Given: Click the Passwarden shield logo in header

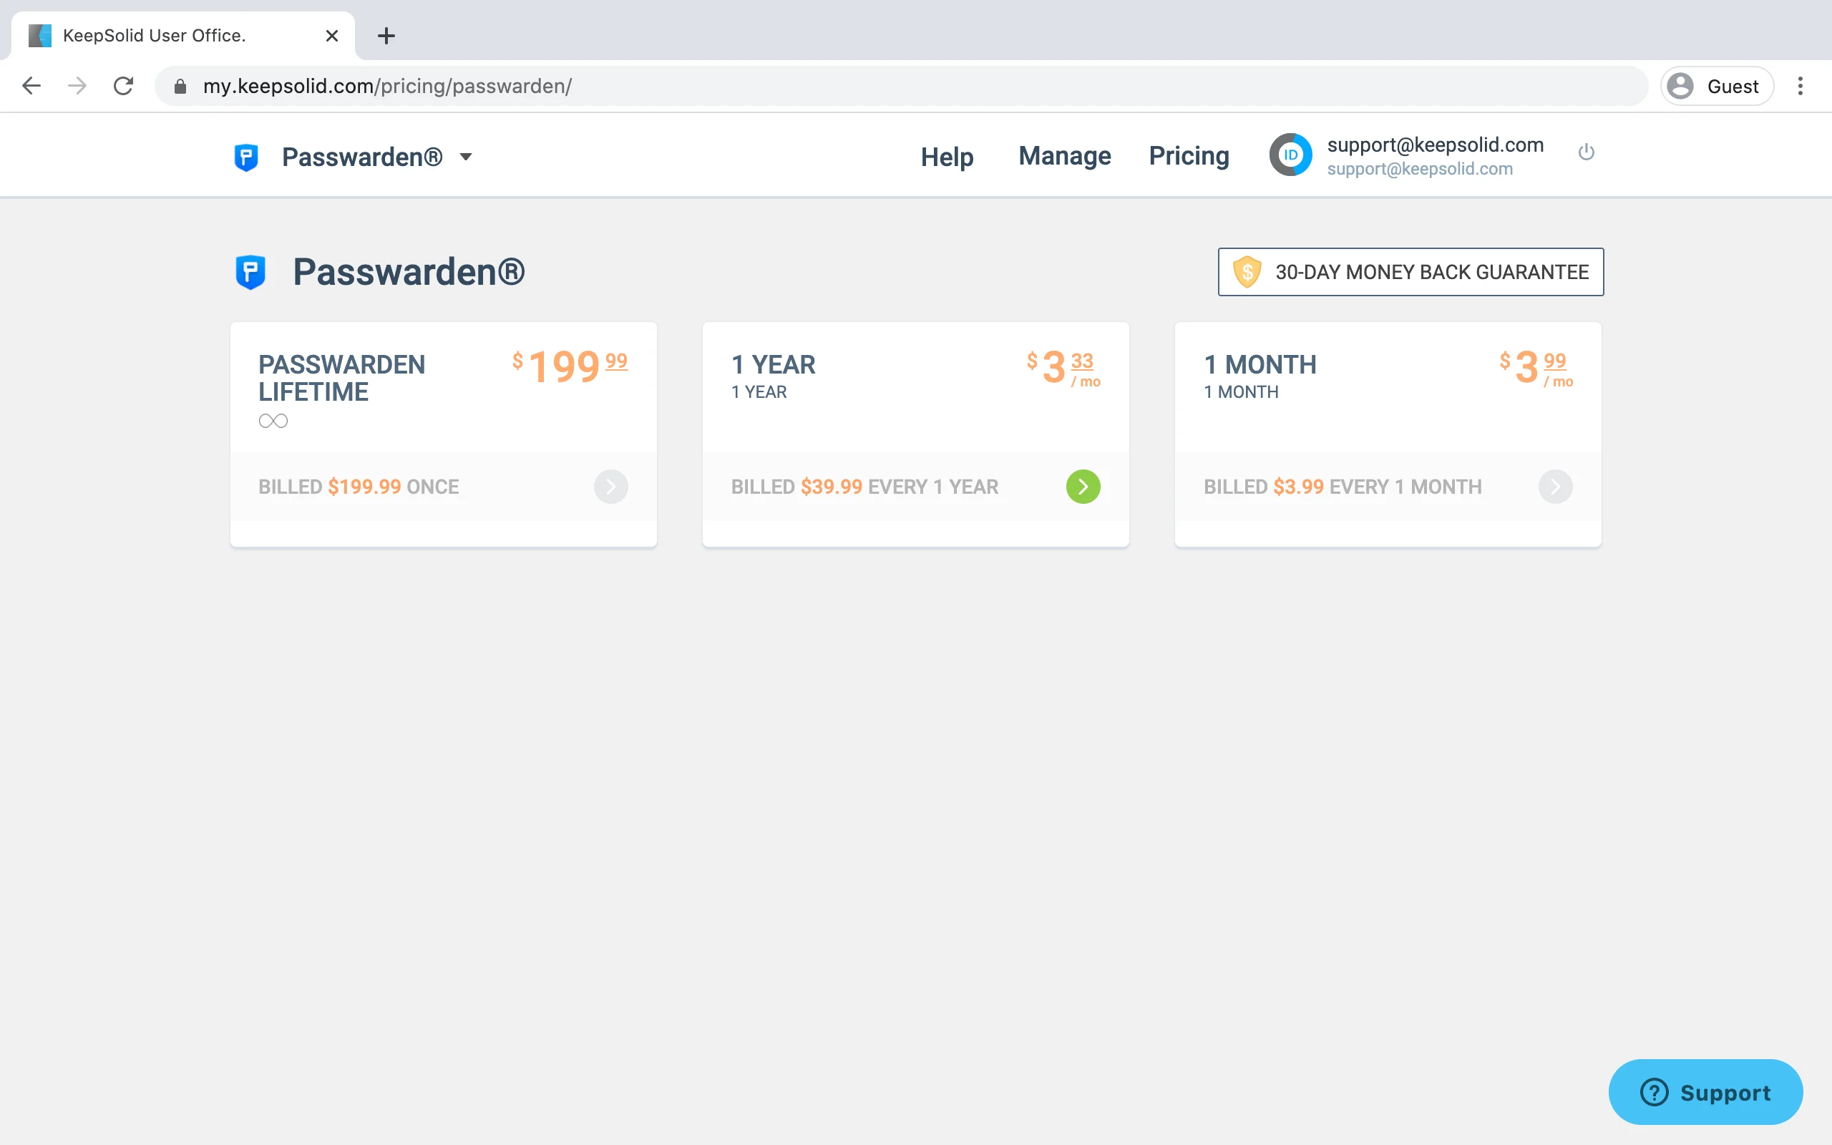Looking at the screenshot, I should (x=246, y=157).
